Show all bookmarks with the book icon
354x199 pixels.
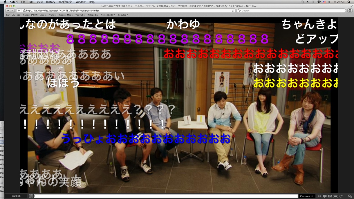[x=13, y=15]
